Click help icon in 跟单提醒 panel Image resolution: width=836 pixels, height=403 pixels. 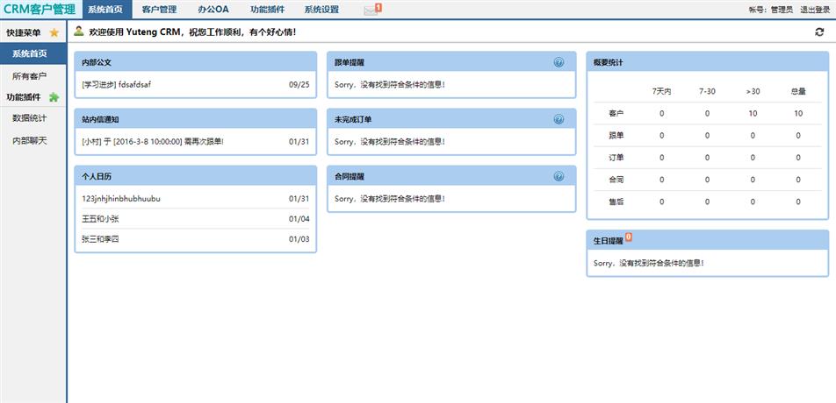[x=559, y=62]
